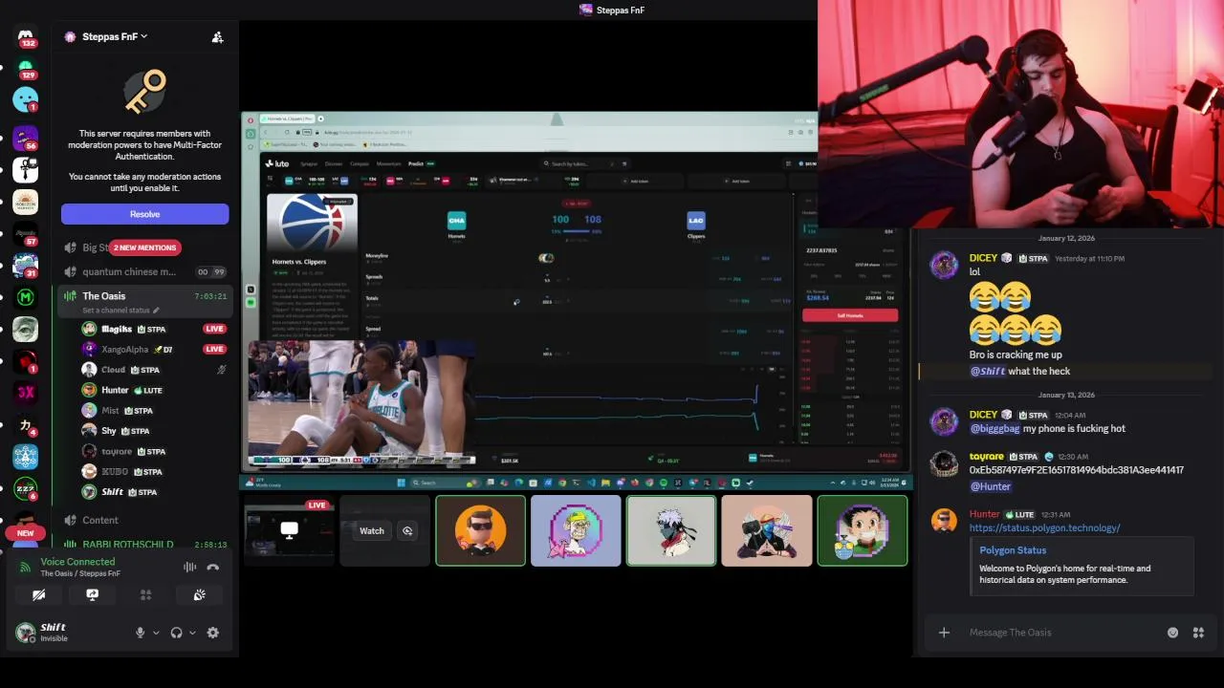Click tayrare's avatar in chat

point(944,463)
